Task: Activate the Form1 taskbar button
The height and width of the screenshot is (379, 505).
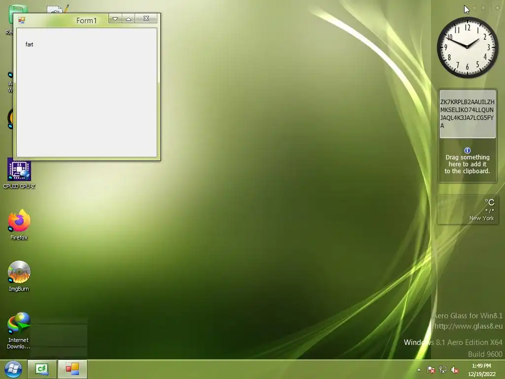Action: (72, 369)
